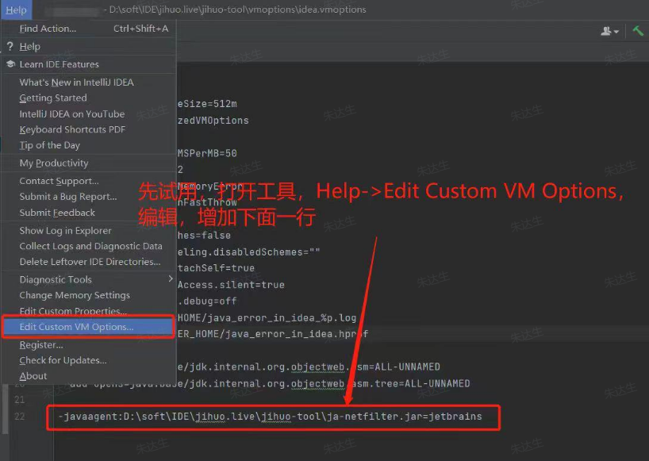Click the question mark icon beside Help
649x461 pixels.
pyautogui.click(x=10, y=46)
